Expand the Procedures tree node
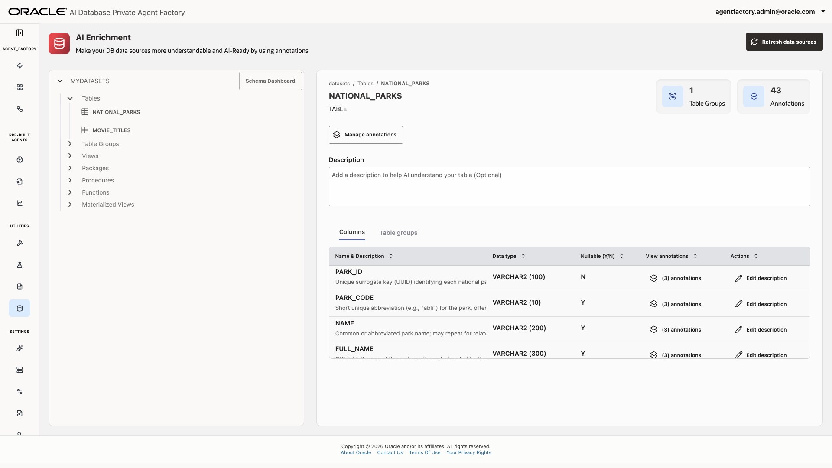The image size is (832, 468). coord(70,180)
